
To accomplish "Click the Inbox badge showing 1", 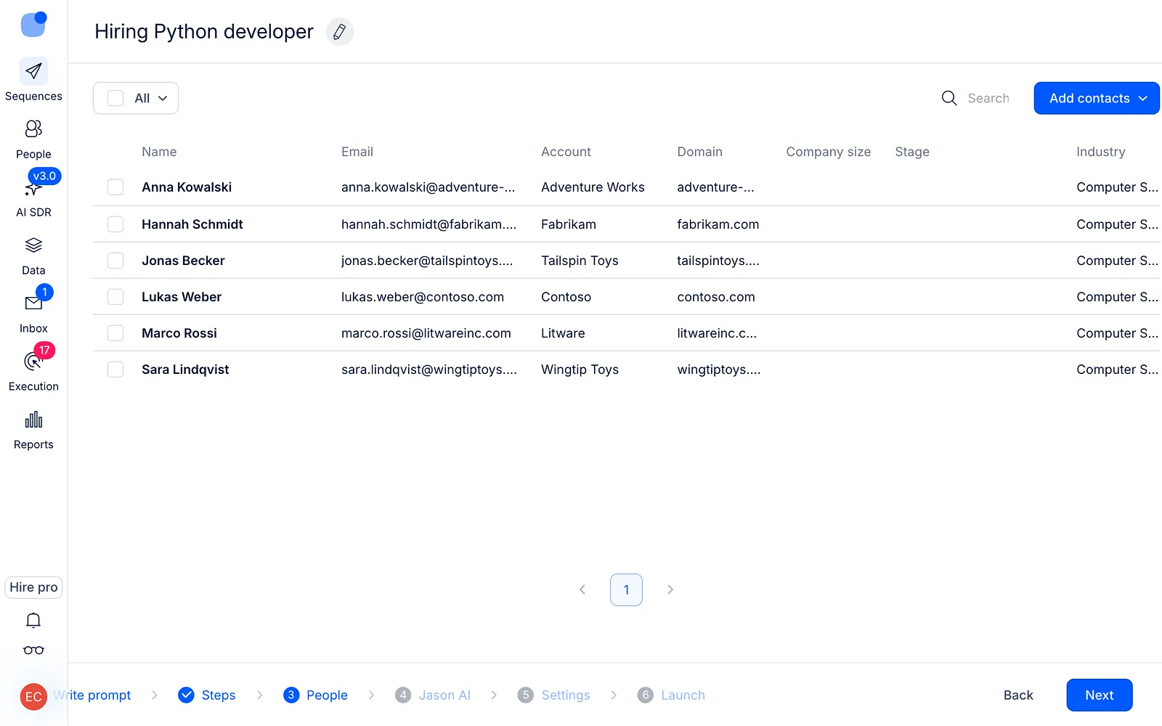I will point(44,292).
